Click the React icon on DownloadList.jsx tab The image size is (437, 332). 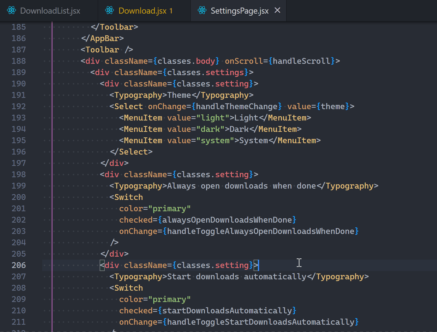point(11,11)
